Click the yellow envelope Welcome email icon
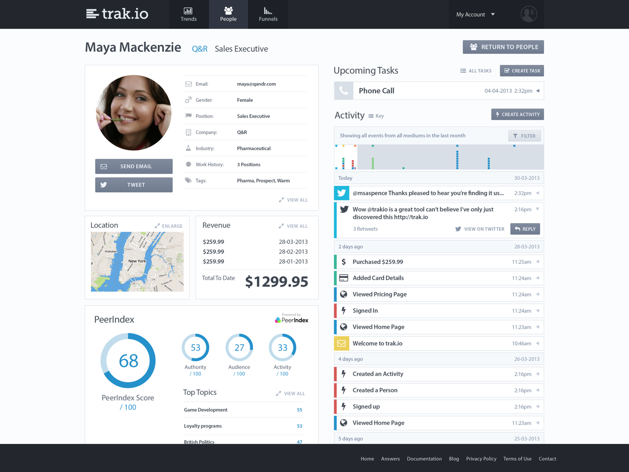Viewport: 629px width, 472px height. pos(342,343)
